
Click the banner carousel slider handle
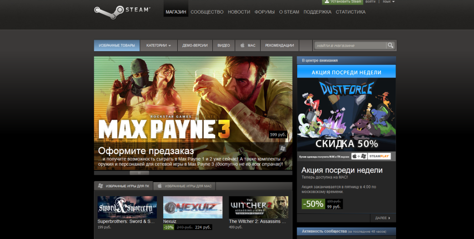(139, 173)
